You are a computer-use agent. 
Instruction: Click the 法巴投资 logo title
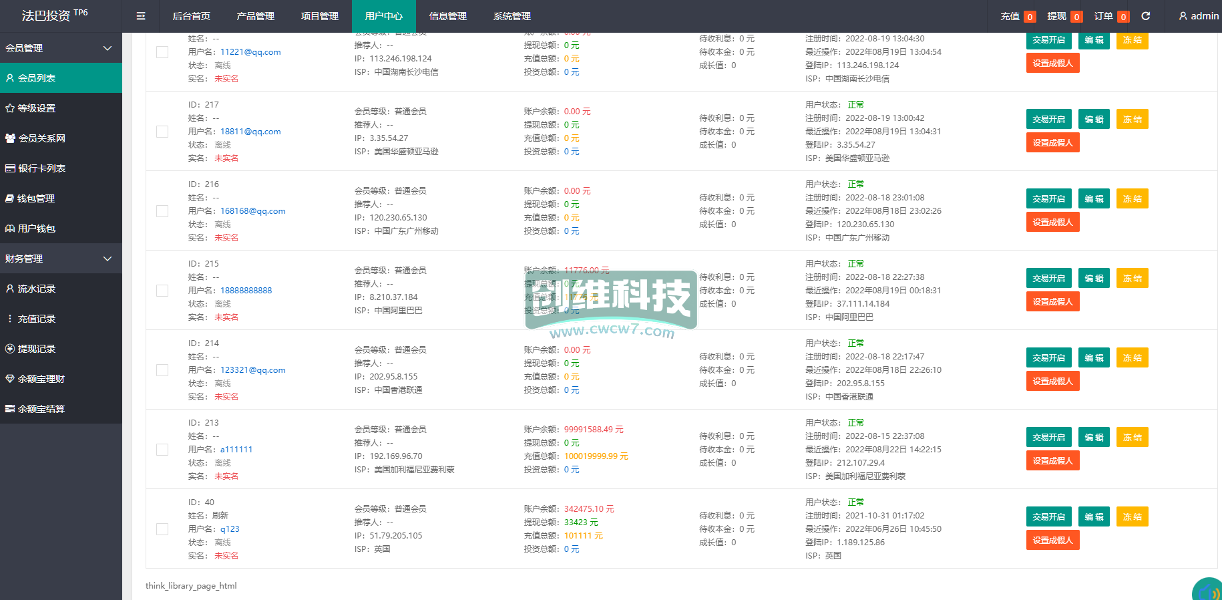click(x=54, y=15)
